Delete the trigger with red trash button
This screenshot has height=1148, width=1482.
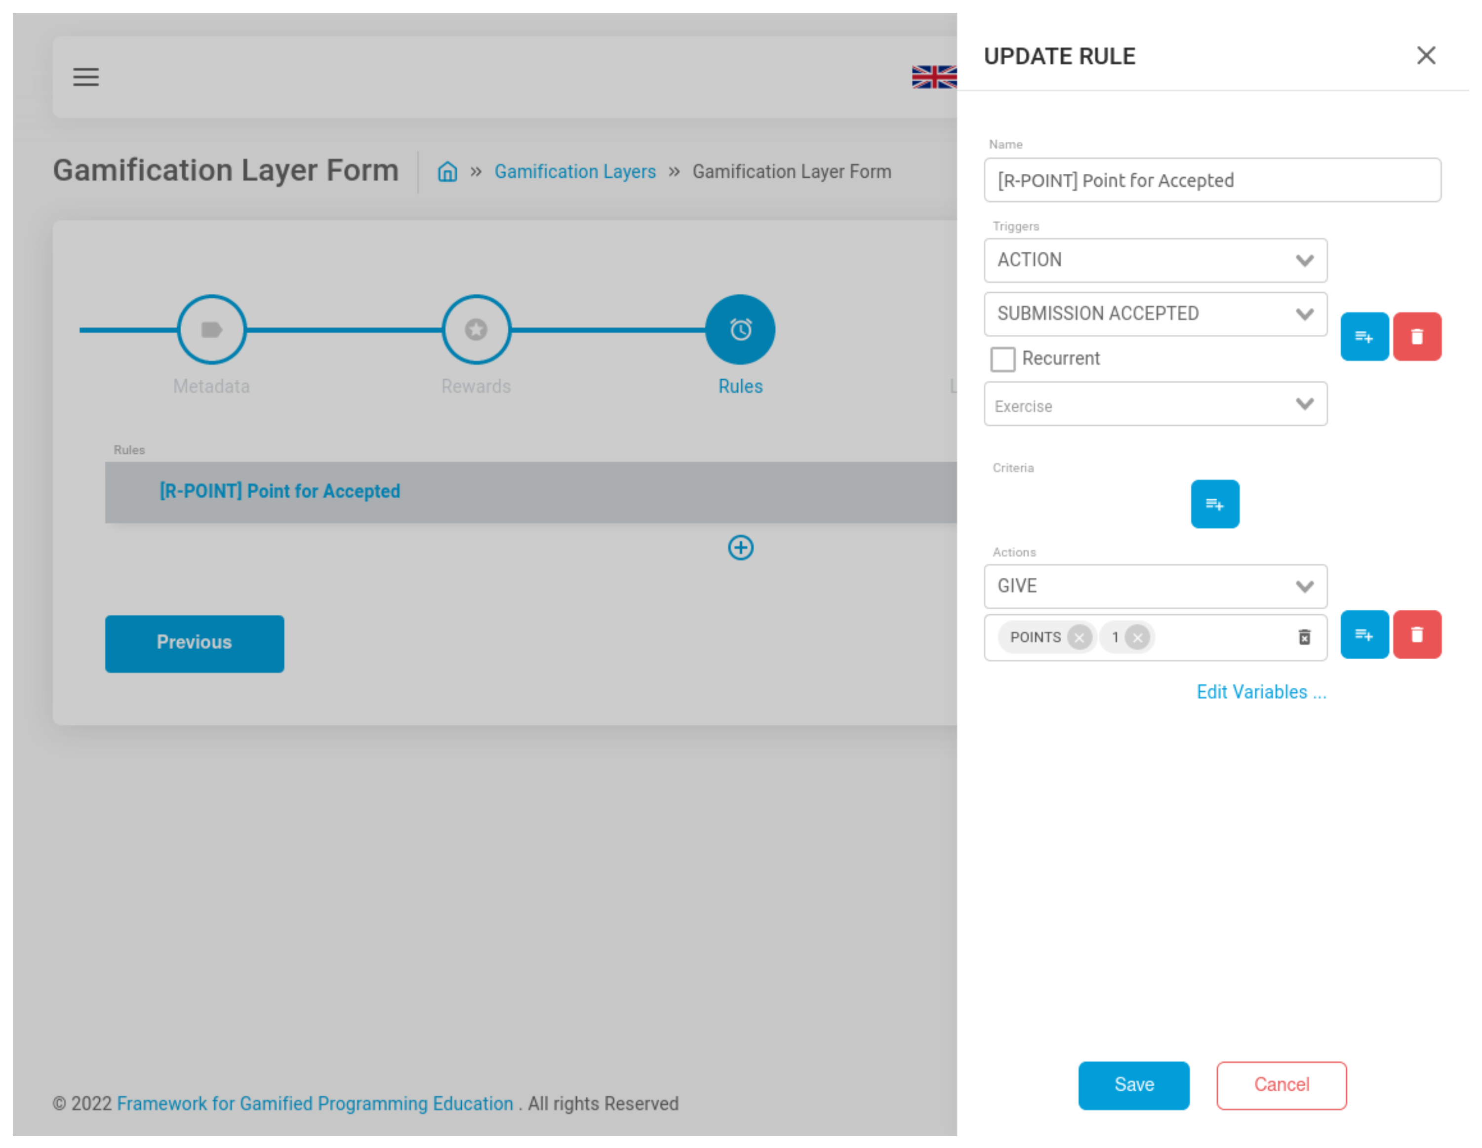point(1417,337)
